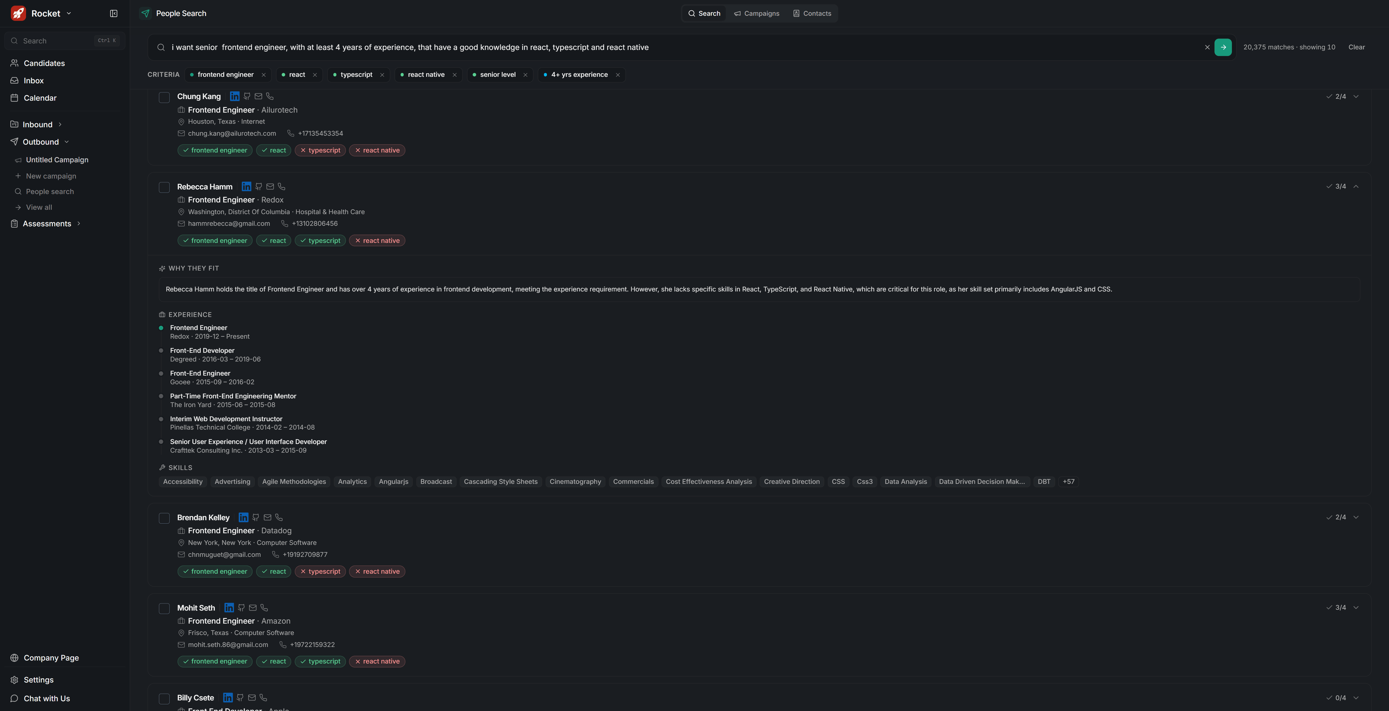Open the Untitled Campaign item

[x=57, y=160]
